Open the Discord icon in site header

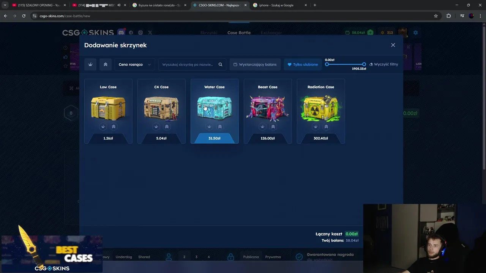pyautogui.click(x=121, y=33)
